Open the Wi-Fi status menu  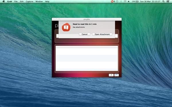pos(125,1)
